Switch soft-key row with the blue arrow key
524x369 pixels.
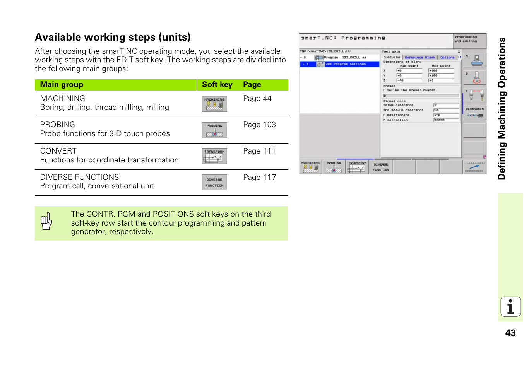475,167
